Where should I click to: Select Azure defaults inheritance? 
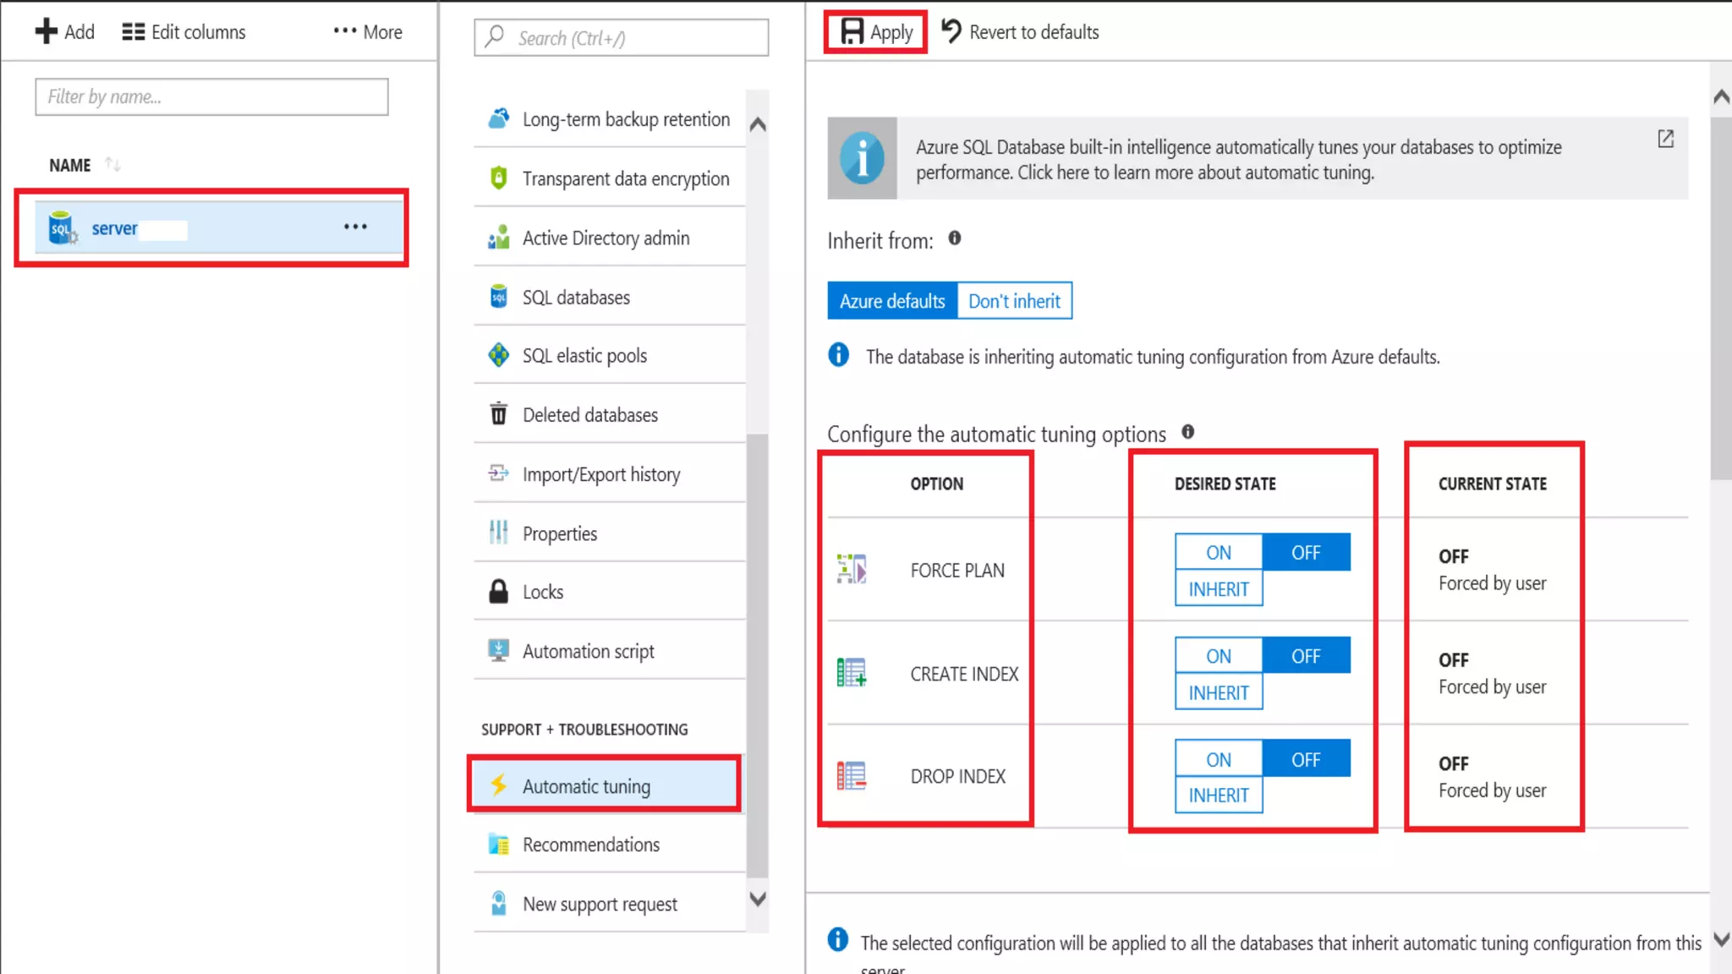(892, 301)
